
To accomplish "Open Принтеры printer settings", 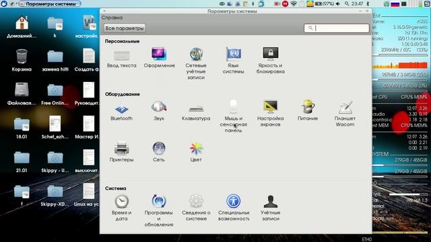I will (121, 151).
